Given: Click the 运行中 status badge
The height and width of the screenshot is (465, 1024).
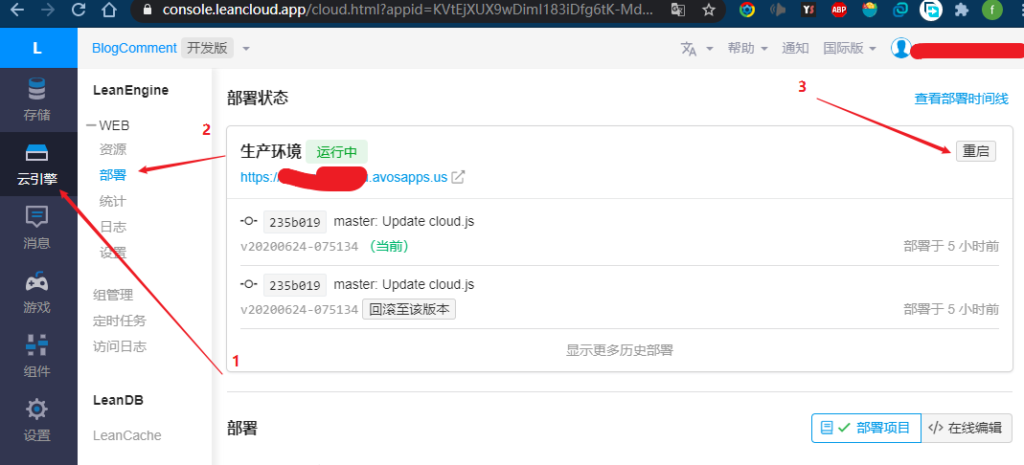Looking at the screenshot, I should (x=336, y=152).
